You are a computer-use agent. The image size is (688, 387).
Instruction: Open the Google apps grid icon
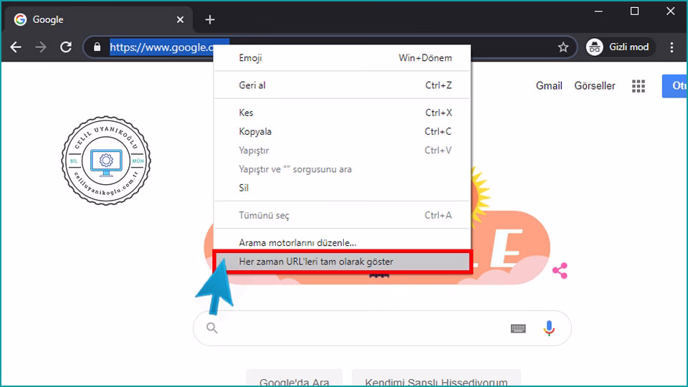639,86
